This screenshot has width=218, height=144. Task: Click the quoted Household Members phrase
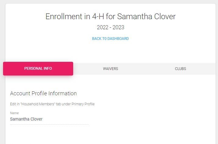[x=38, y=104]
